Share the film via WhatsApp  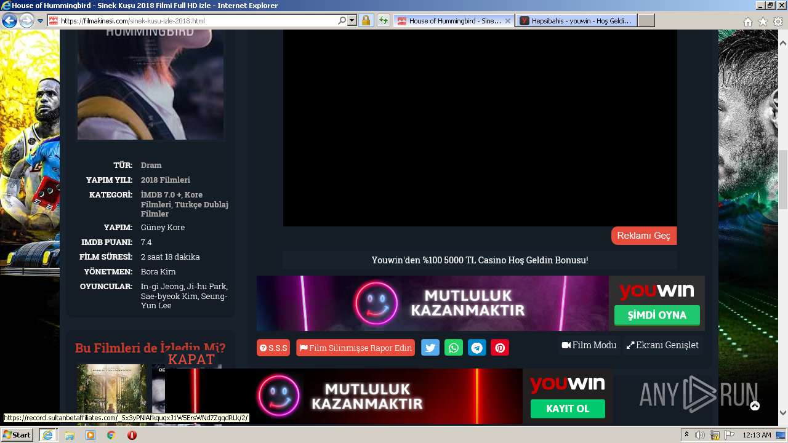point(454,348)
